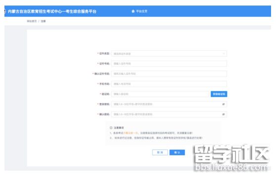
Task: Focus the 登录密码 input field
Action: coord(169,104)
